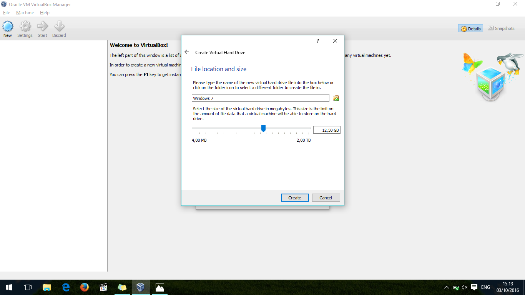The image size is (525, 295).
Task: Open File Explorer from the taskbar
Action: 47,287
